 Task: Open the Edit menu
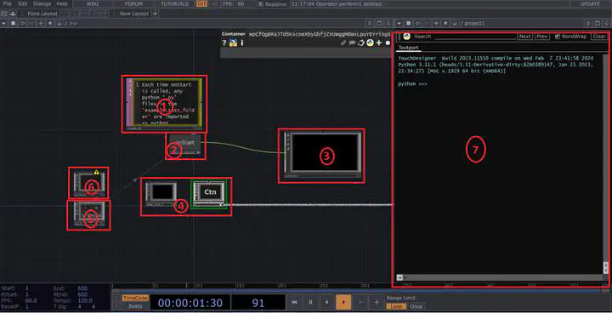23,4
